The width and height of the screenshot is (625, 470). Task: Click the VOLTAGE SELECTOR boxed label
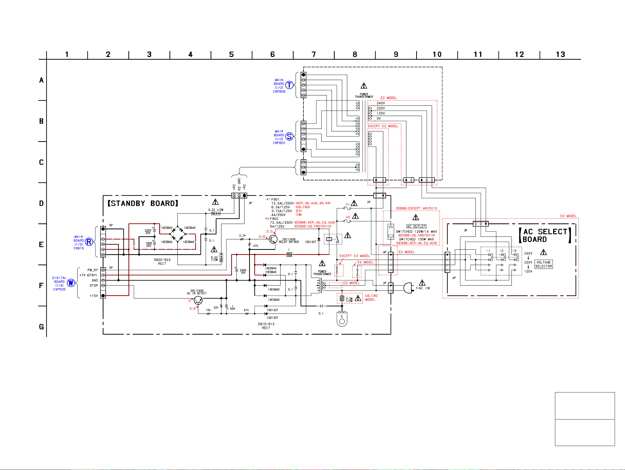point(543,264)
